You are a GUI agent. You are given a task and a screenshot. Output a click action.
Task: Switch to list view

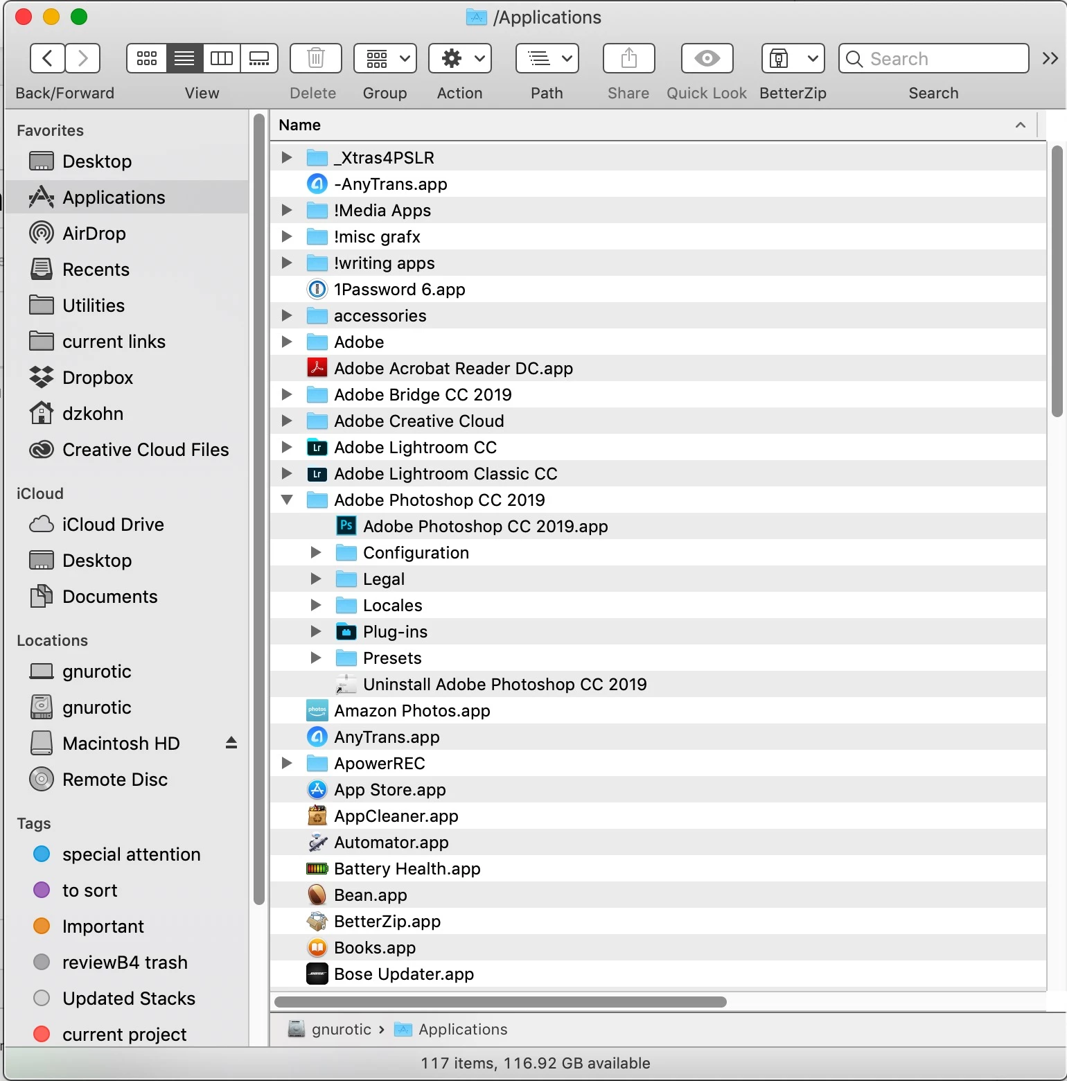184,58
